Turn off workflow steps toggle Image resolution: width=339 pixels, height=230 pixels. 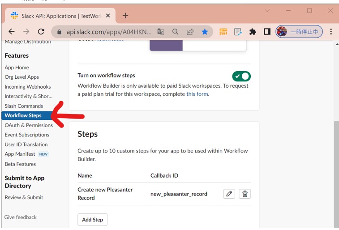pos(241,76)
